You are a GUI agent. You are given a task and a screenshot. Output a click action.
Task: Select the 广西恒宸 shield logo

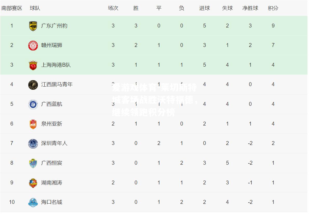click(33, 163)
